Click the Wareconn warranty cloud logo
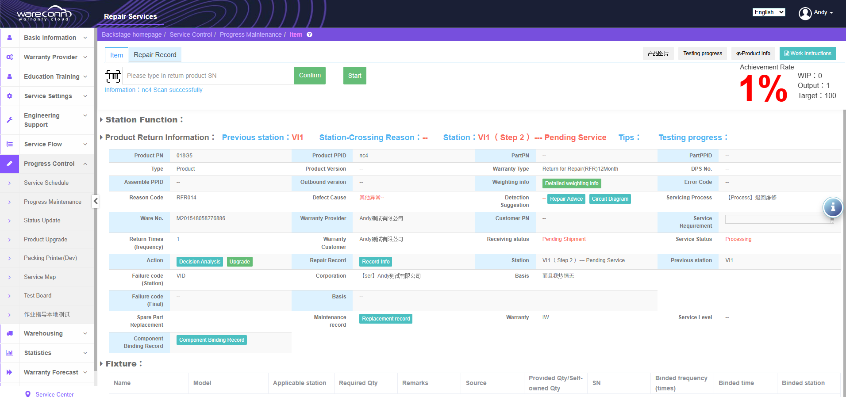Screen dimensions: 846x397 (x=44, y=13)
